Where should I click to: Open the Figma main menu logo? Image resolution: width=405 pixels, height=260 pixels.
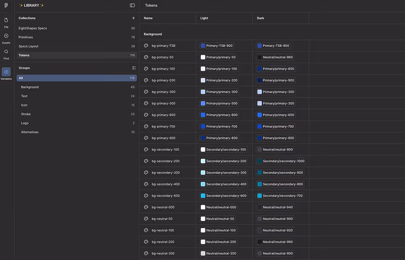[6, 5]
